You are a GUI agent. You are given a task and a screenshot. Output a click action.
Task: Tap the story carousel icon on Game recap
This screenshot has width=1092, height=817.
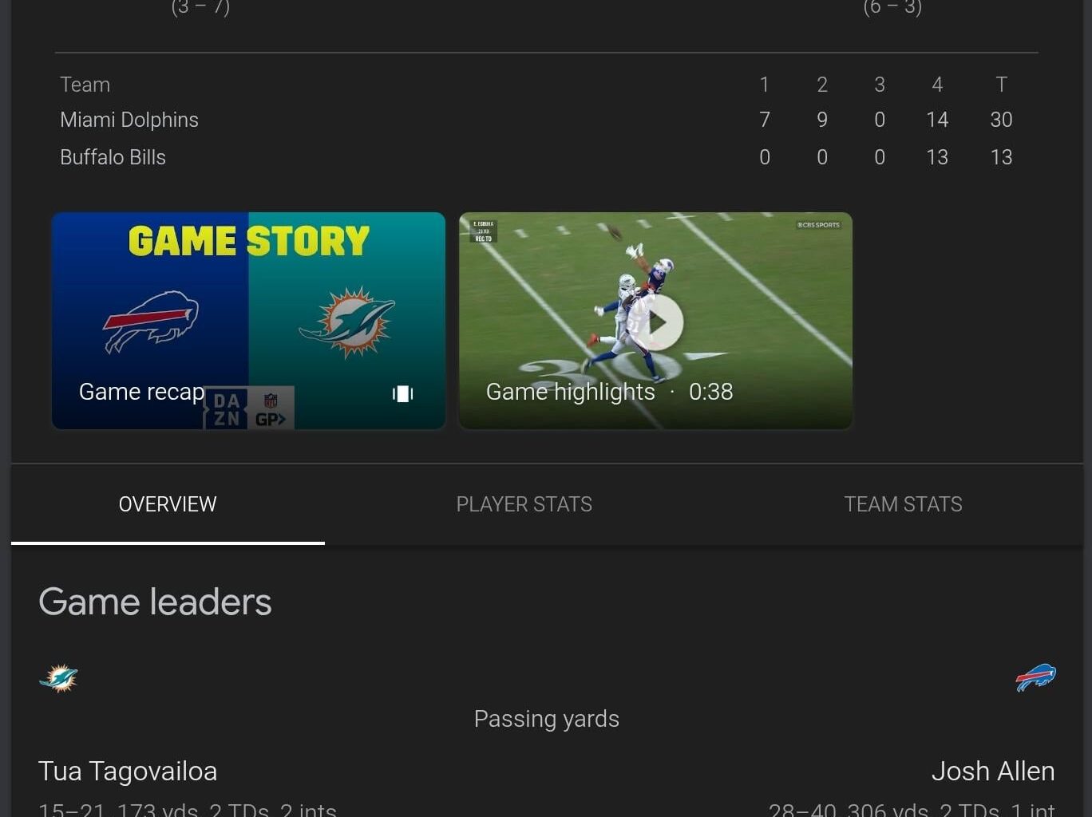point(403,393)
